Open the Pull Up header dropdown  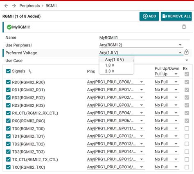(x=167, y=74)
